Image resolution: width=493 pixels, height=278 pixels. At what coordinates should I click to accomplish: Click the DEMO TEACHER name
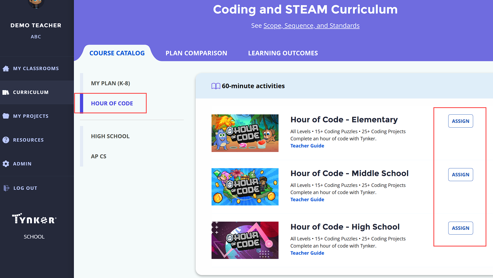36,25
